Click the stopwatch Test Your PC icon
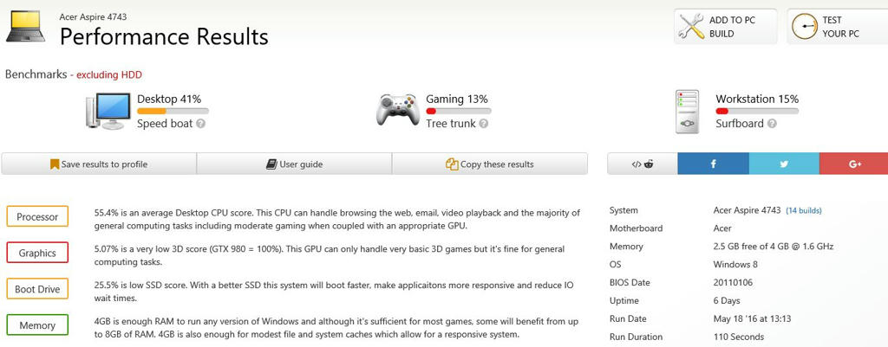This screenshot has height=347, width=888. (x=804, y=27)
